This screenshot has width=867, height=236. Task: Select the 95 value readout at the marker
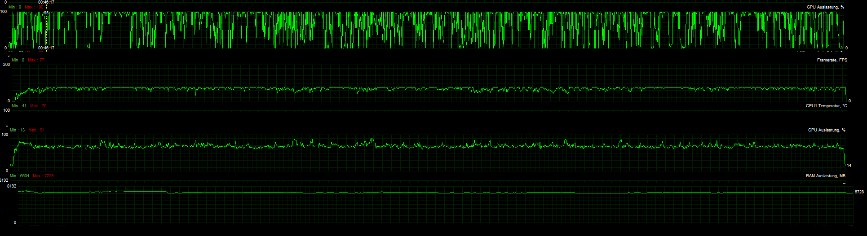coord(46,13)
